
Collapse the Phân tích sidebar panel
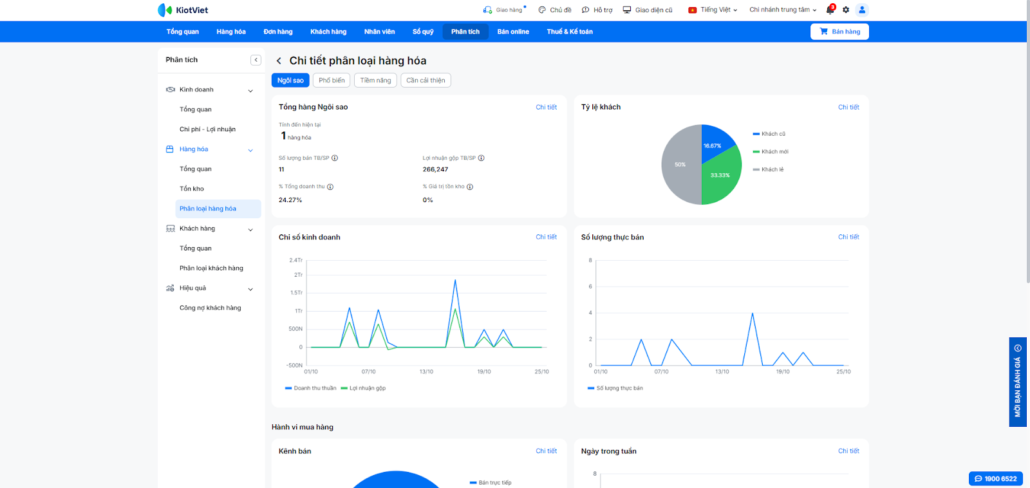tap(256, 60)
